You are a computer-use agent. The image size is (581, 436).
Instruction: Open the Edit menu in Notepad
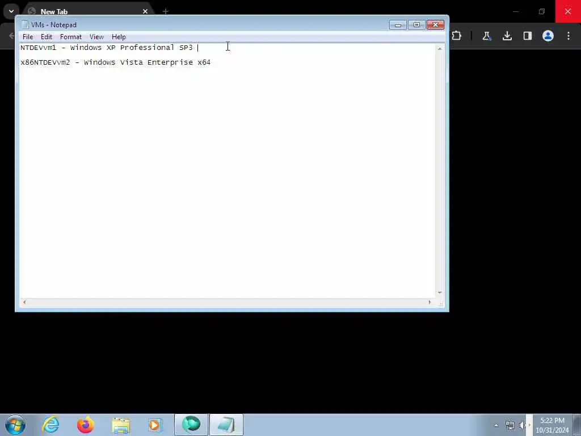tap(47, 37)
